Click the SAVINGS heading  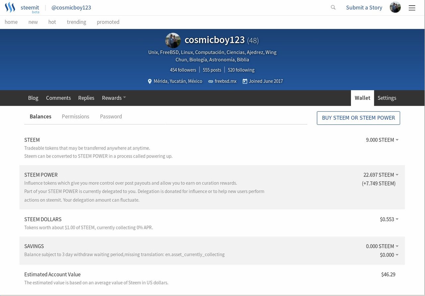pos(34,246)
